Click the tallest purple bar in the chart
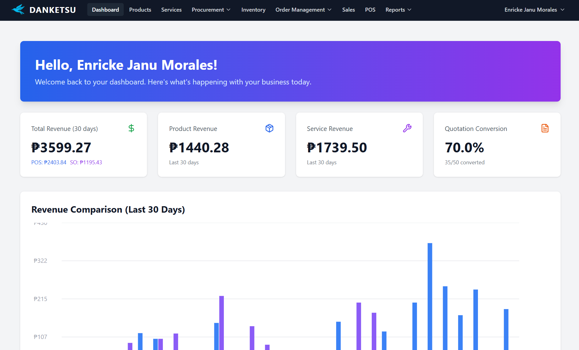579x350 pixels. [221, 321]
